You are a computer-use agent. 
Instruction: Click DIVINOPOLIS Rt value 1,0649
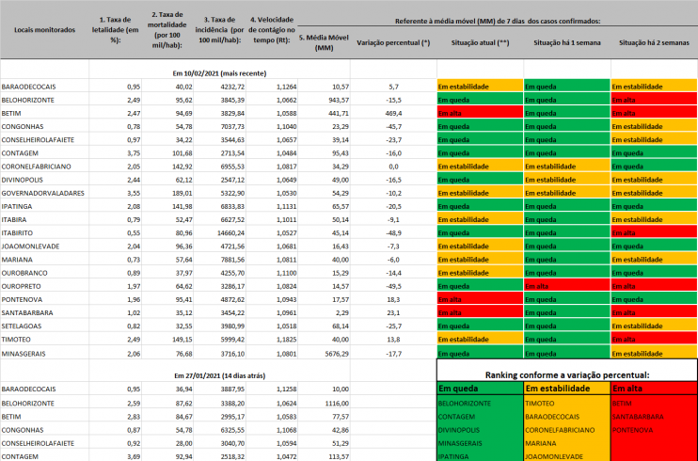(286, 180)
